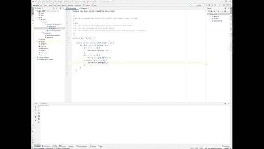Expand the target folder
This screenshot has height=149, width=264.
pyautogui.click(x=38, y=42)
